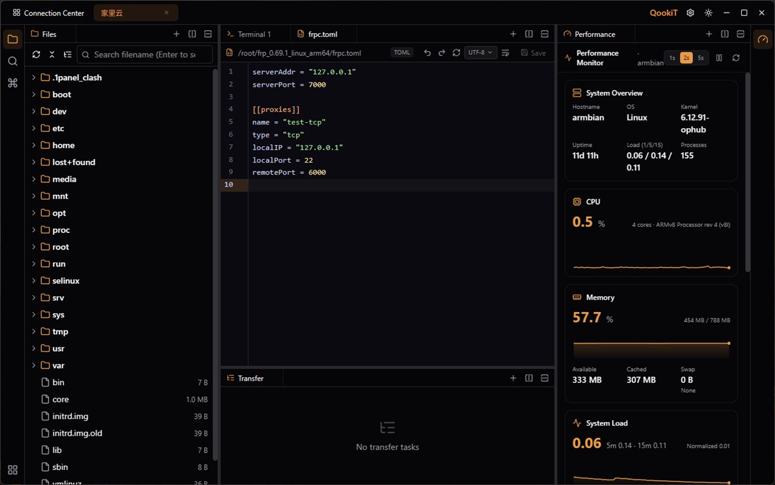This screenshot has height=485, width=775.
Task: Split the Transfer panel horizontally
Action: point(545,378)
